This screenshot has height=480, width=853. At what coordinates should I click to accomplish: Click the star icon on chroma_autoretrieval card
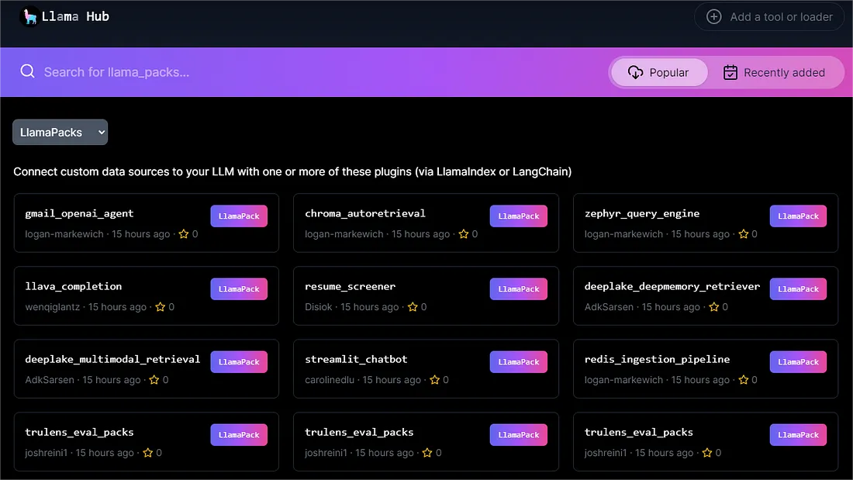(x=464, y=234)
